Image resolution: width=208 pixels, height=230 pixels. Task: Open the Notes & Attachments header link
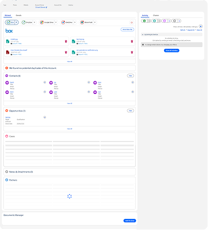21,172
